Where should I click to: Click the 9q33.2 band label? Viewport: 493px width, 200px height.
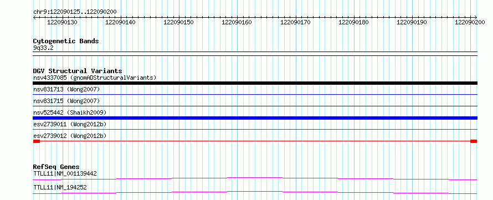pos(43,48)
